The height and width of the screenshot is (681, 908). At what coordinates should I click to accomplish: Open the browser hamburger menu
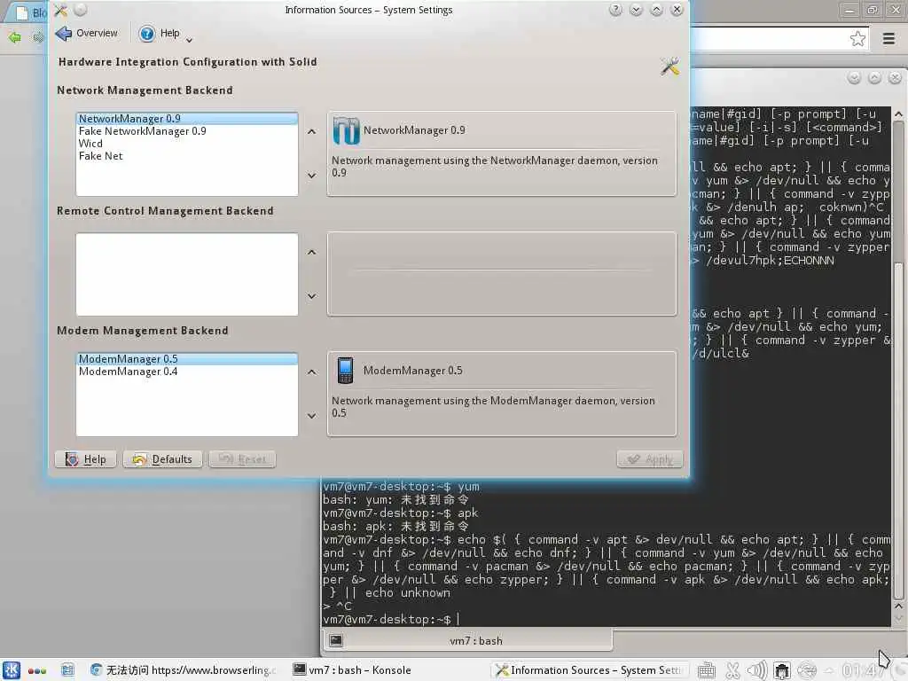pyautogui.click(x=888, y=39)
